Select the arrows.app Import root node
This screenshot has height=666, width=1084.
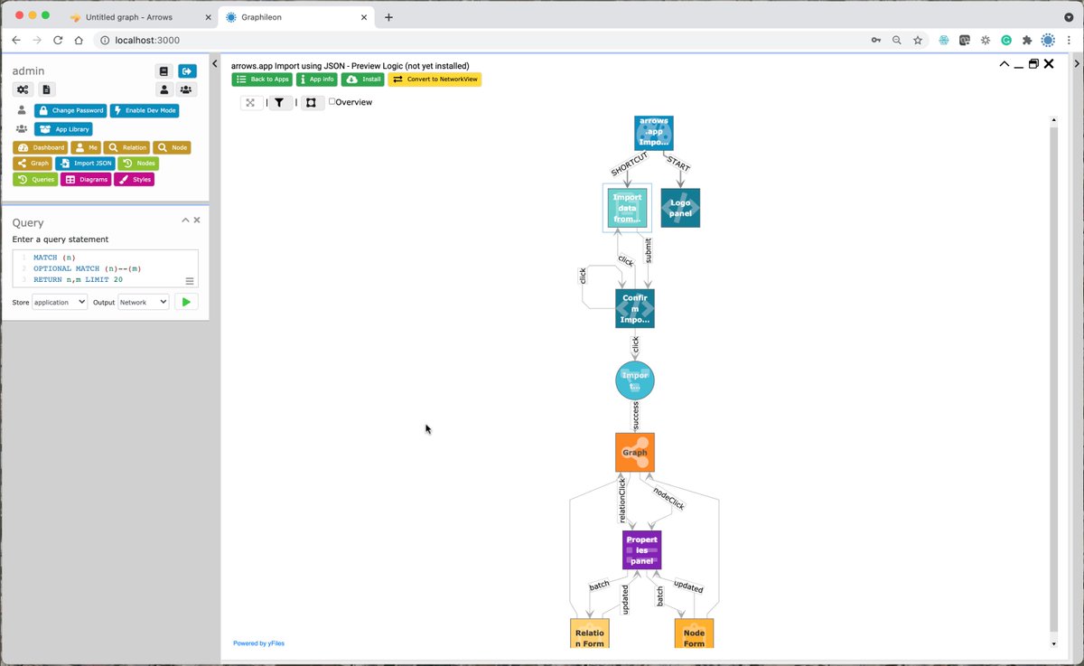[653, 133]
